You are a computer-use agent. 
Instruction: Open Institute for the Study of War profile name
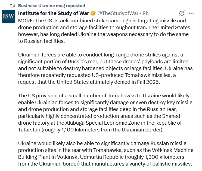point(53,13)
